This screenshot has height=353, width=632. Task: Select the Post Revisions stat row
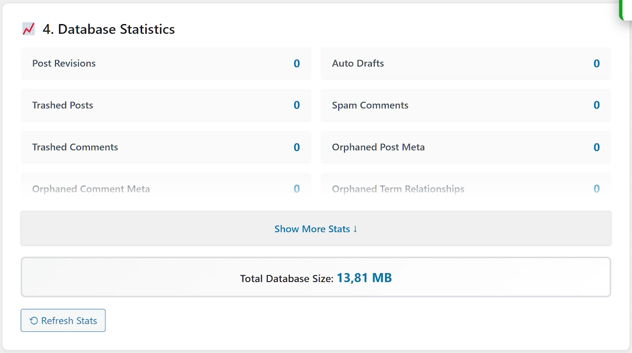point(166,64)
